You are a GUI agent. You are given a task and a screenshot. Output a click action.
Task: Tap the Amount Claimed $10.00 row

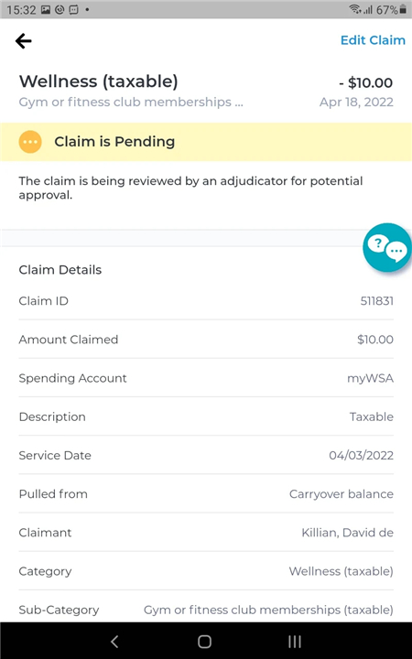[206, 340]
